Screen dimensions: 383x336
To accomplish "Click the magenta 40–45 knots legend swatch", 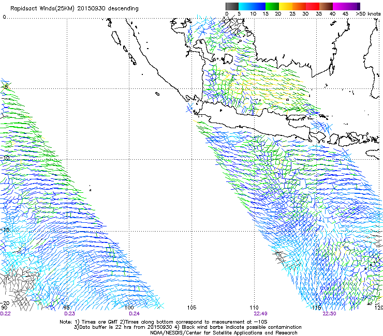I will click(340, 6).
